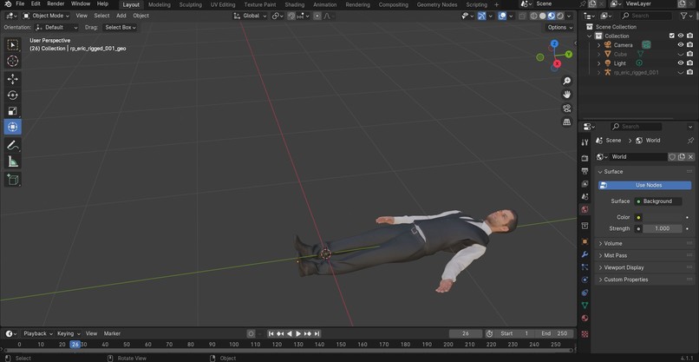The height and width of the screenshot is (362, 699).
Task: Click the pan hand icon in viewport
Action: pos(566,95)
